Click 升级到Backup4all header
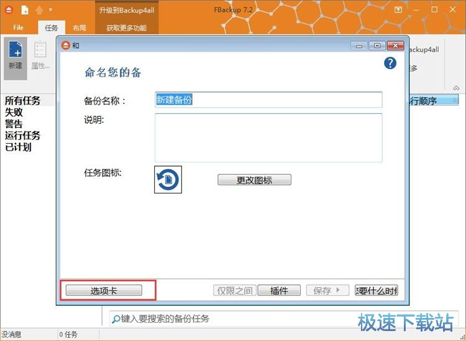The width and height of the screenshot is (466, 341). [127, 10]
